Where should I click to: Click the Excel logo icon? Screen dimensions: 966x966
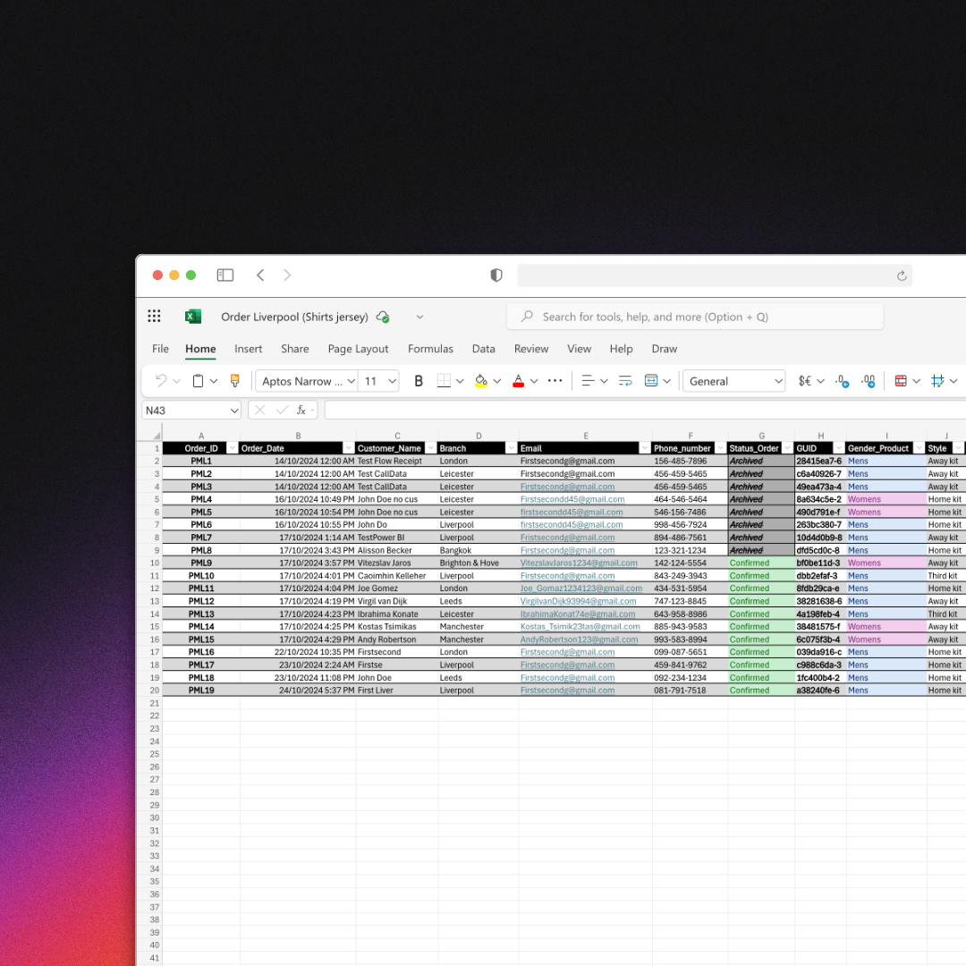[193, 317]
